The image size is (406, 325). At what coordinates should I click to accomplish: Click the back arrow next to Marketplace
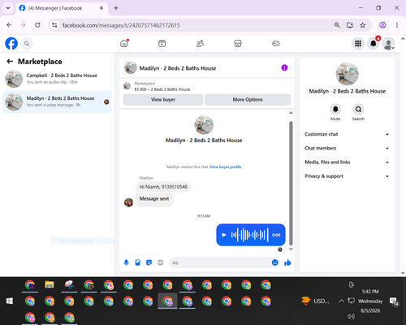[10, 62]
